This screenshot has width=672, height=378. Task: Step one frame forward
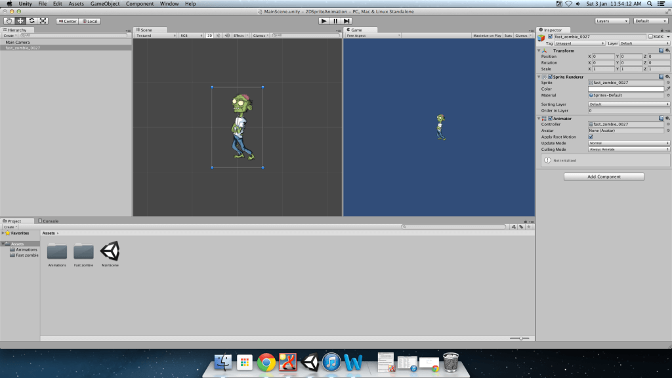tap(346, 21)
